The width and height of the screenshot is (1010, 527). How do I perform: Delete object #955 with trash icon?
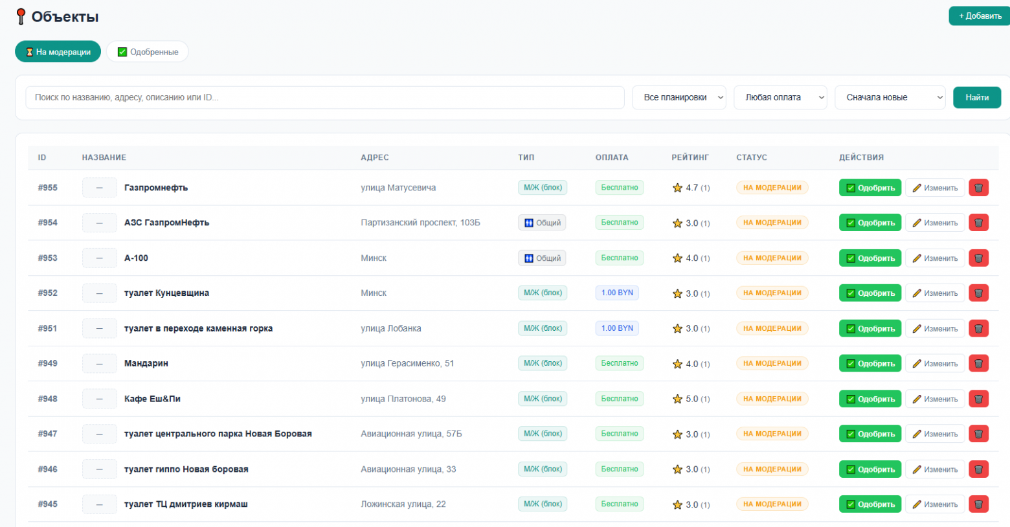pos(978,188)
